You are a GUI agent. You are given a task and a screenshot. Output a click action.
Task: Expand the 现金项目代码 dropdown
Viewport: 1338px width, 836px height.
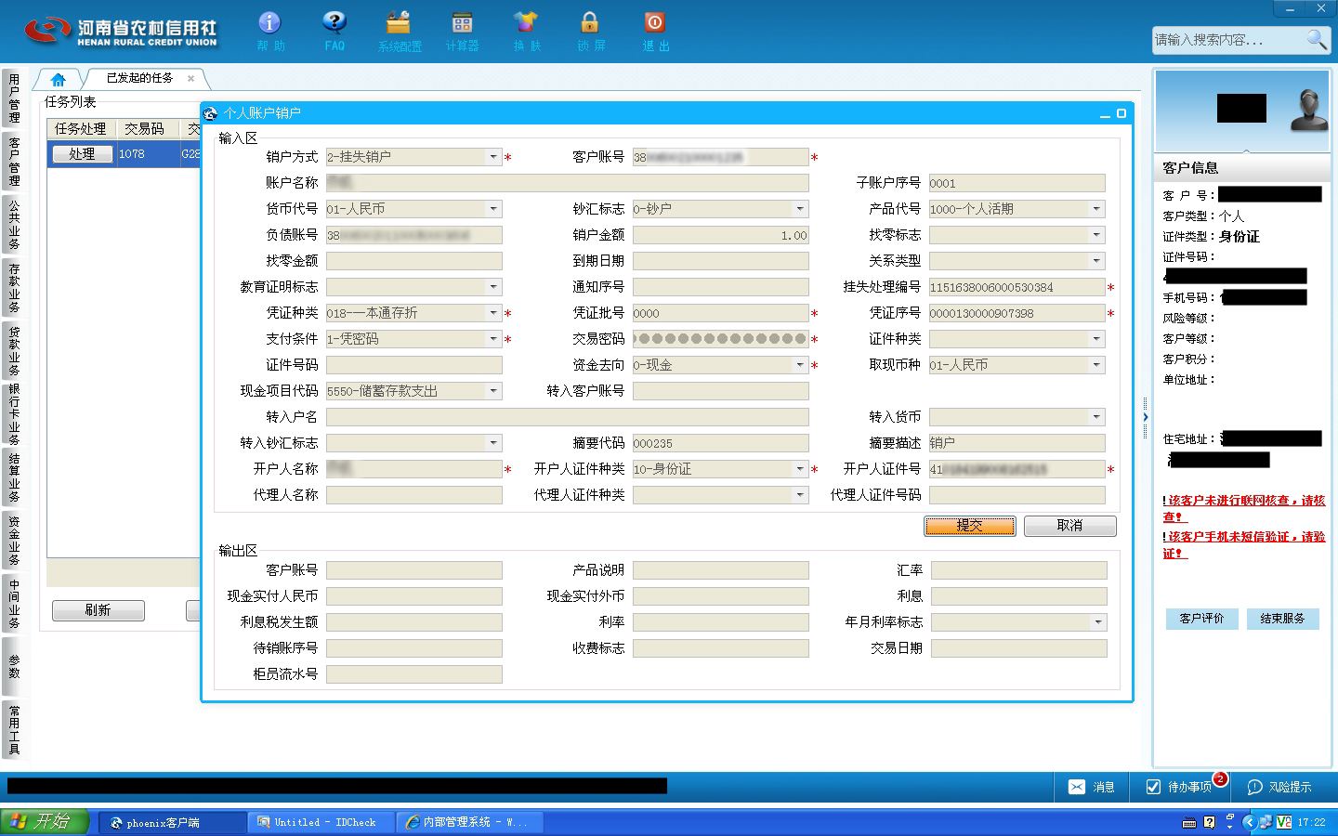[x=493, y=391]
